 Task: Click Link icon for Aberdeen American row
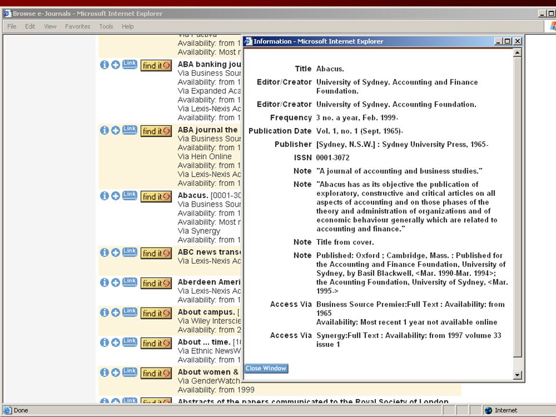coord(130,282)
